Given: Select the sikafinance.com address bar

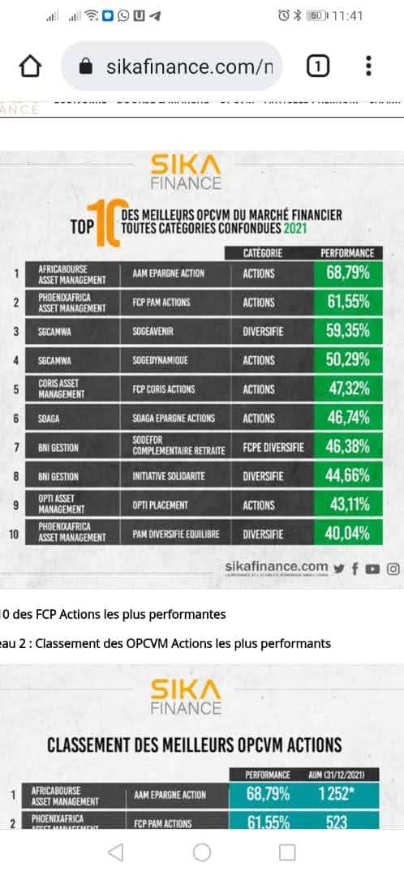Looking at the screenshot, I should click(171, 67).
